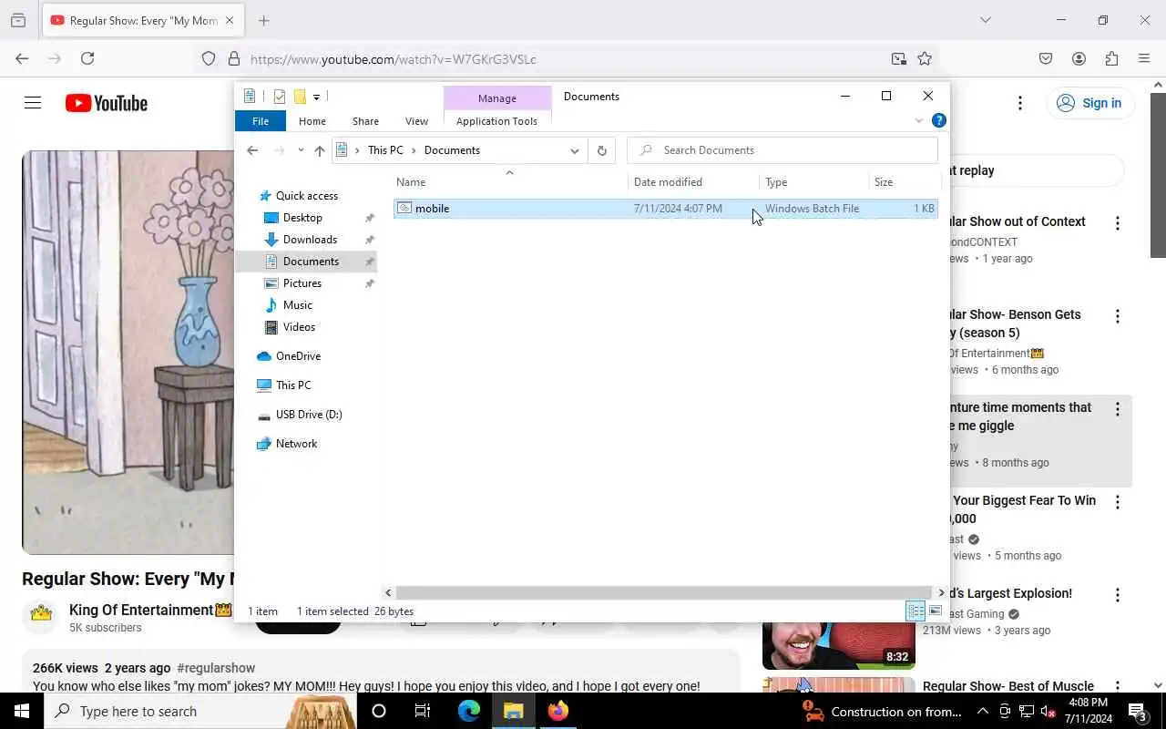The height and width of the screenshot is (729, 1166).
Task: Save to Pocket icon in Firefox
Action: coord(1046,58)
